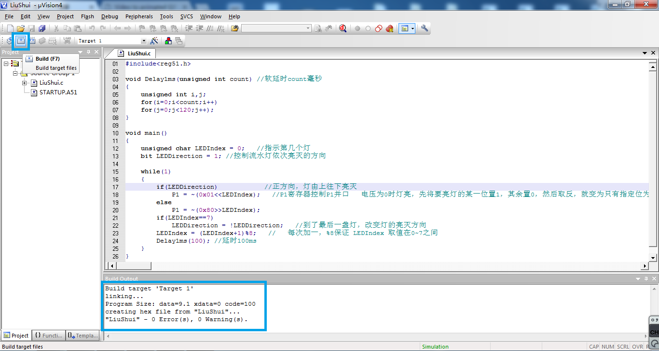This screenshot has width=659, height=351.
Task: Click the editor horizontal scrollbar right arrow
Action: click(645, 266)
